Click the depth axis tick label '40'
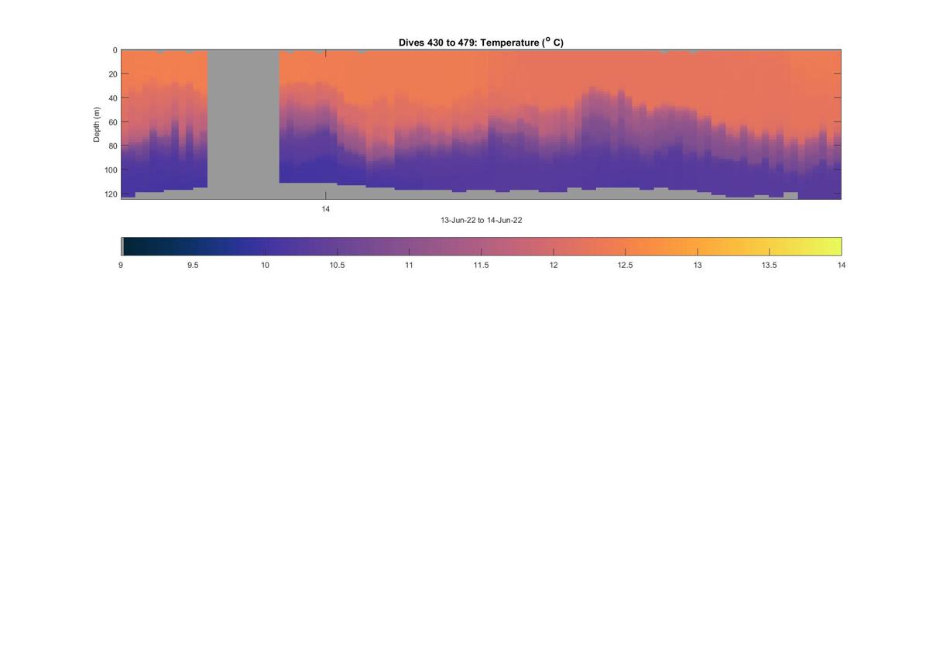The height and width of the screenshot is (659, 929). [113, 98]
